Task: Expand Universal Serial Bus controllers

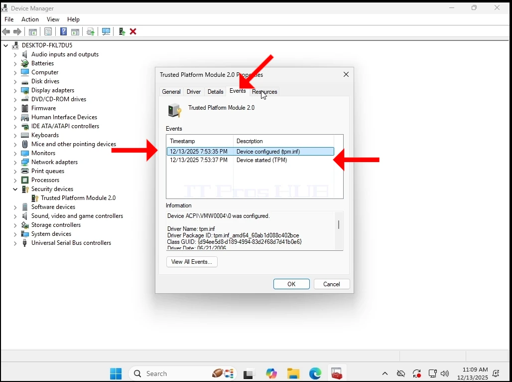Action: coord(15,243)
